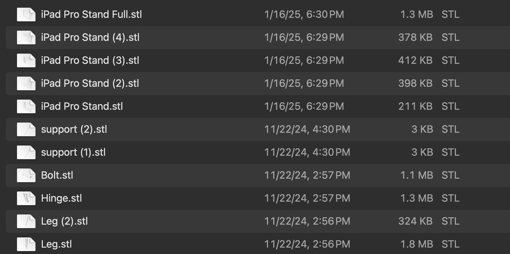
Task: Click the STL kind label for Bolt.stl
Action: [450, 176]
